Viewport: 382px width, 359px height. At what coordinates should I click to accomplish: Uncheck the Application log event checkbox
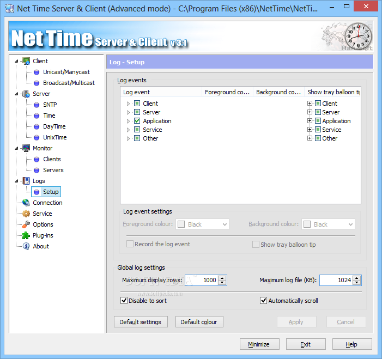point(137,121)
